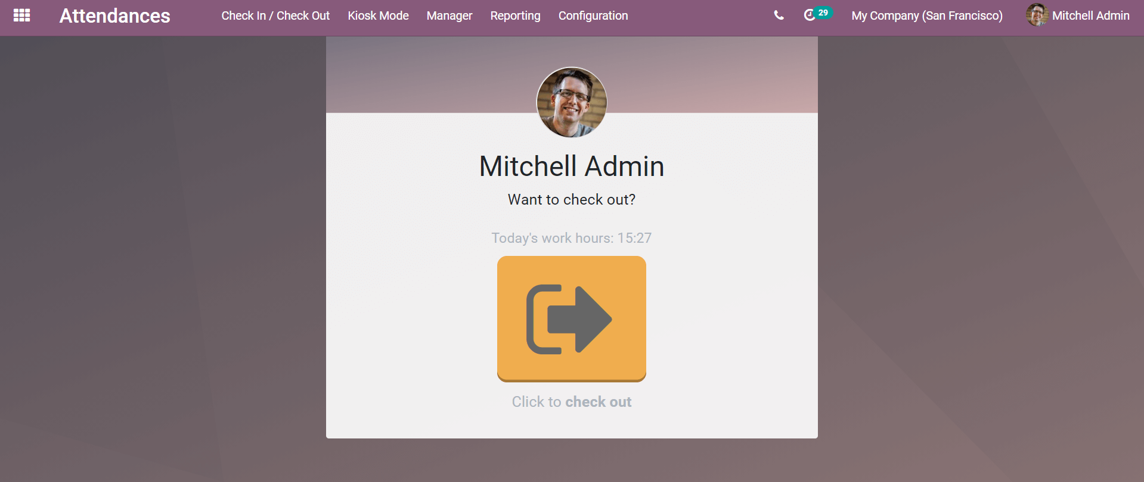Click the Today's work hours: 15:27 text
1144x482 pixels.
(x=572, y=238)
